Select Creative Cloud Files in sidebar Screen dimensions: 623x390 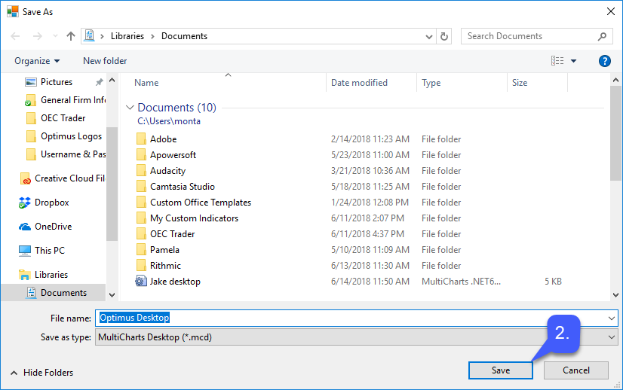[62, 178]
